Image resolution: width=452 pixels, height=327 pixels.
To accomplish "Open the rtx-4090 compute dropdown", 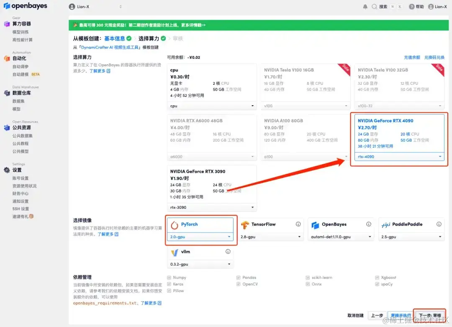I will click(399, 157).
